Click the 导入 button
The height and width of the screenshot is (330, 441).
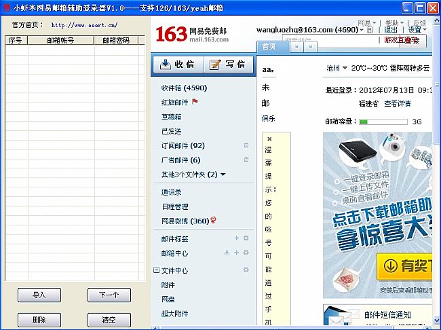[39, 295]
